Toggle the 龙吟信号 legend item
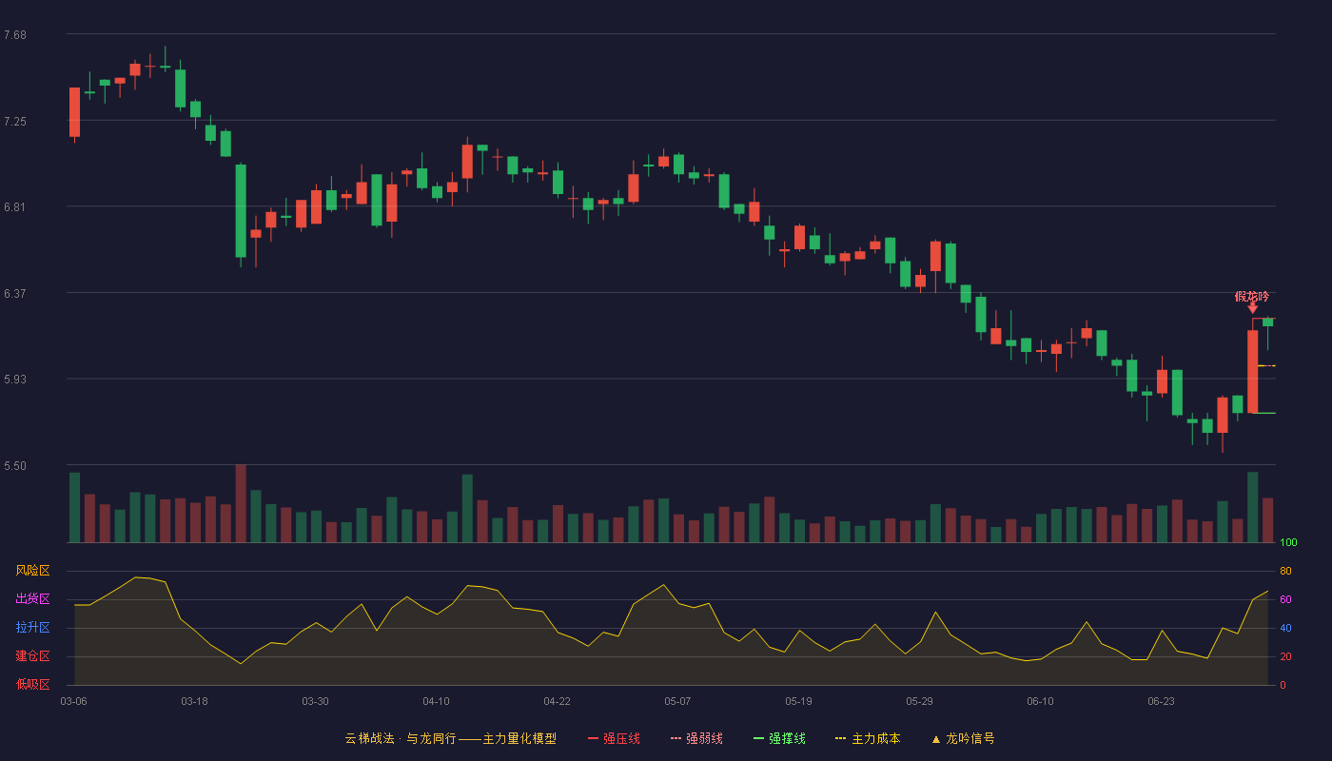The width and height of the screenshot is (1332, 761). 963,738
